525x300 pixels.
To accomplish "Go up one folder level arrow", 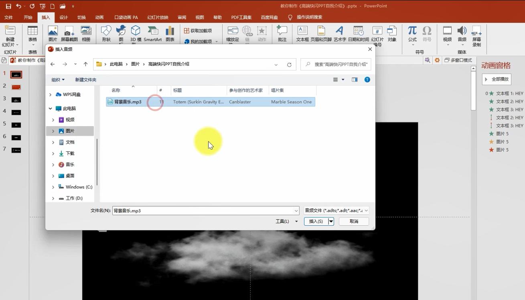I will click(x=85, y=64).
